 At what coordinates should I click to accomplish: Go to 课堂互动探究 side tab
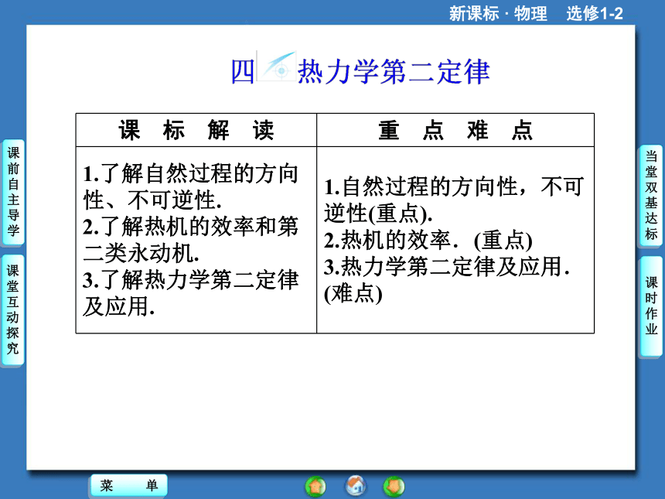coord(12,309)
